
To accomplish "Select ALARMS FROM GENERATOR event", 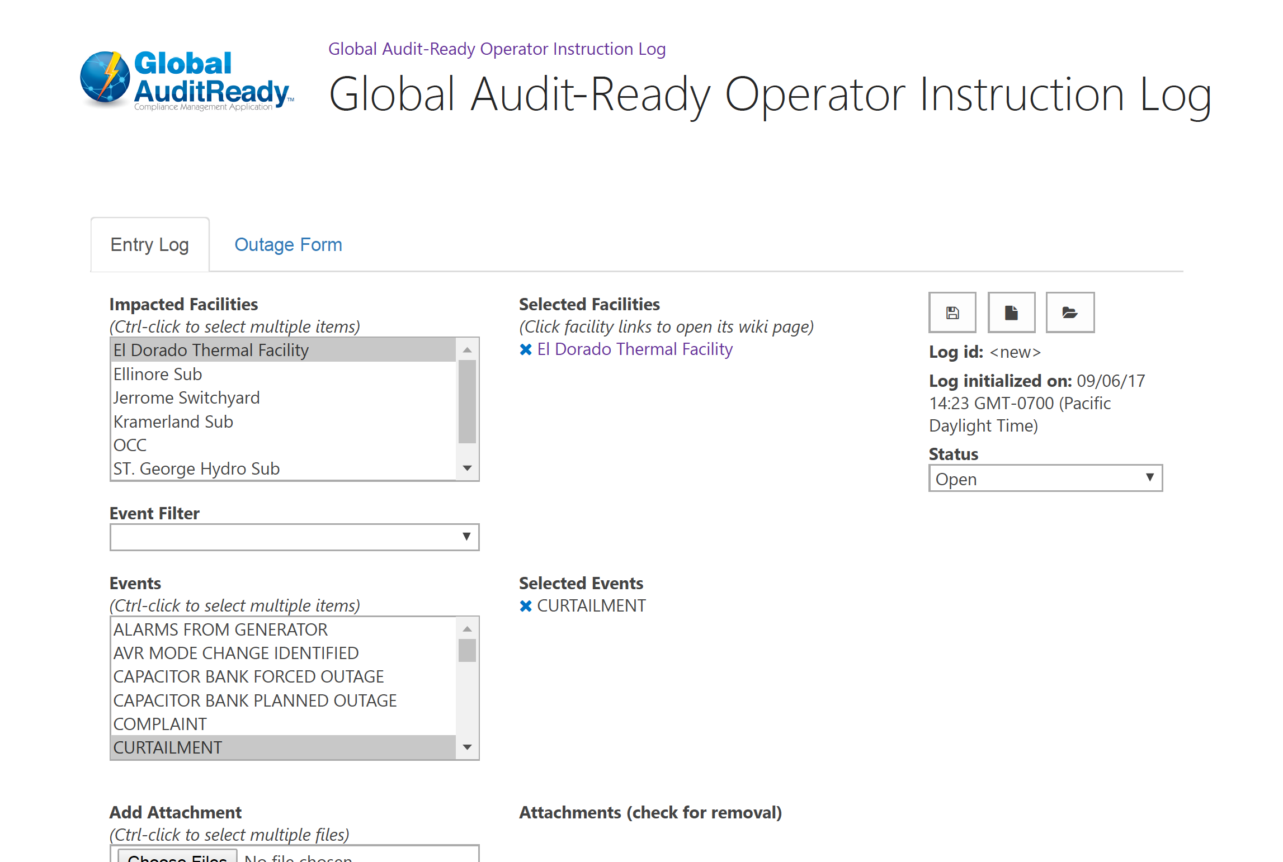I will (x=283, y=629).
